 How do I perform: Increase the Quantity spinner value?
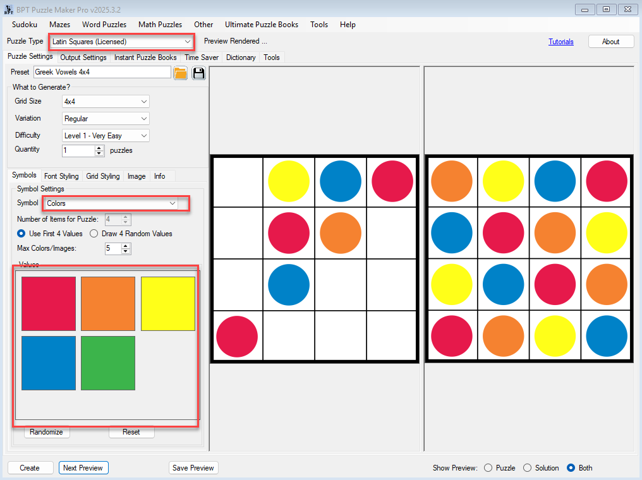click(x=99, y=148)
